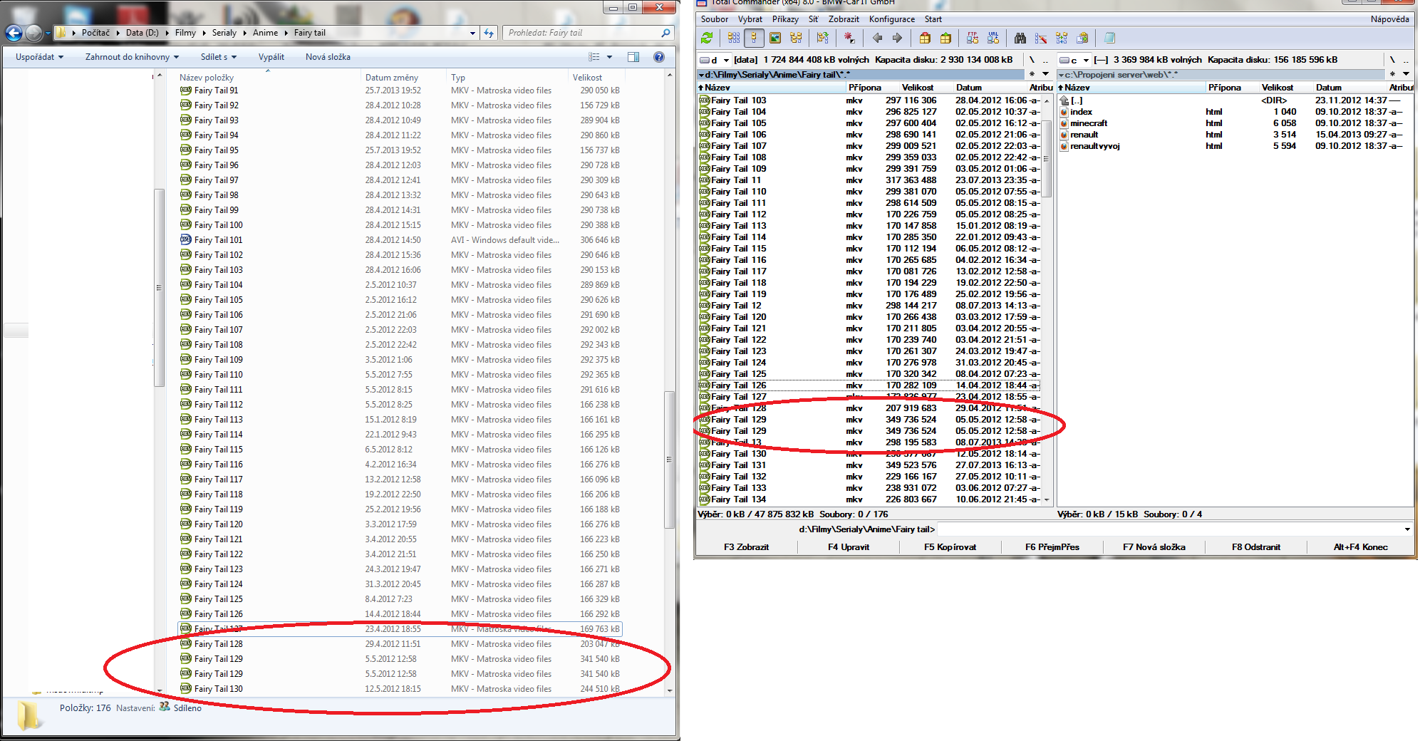1425x741 pixels.
Task: Click Vypálit in the Explorer toolbar
Action: click(x=271, y=57)
